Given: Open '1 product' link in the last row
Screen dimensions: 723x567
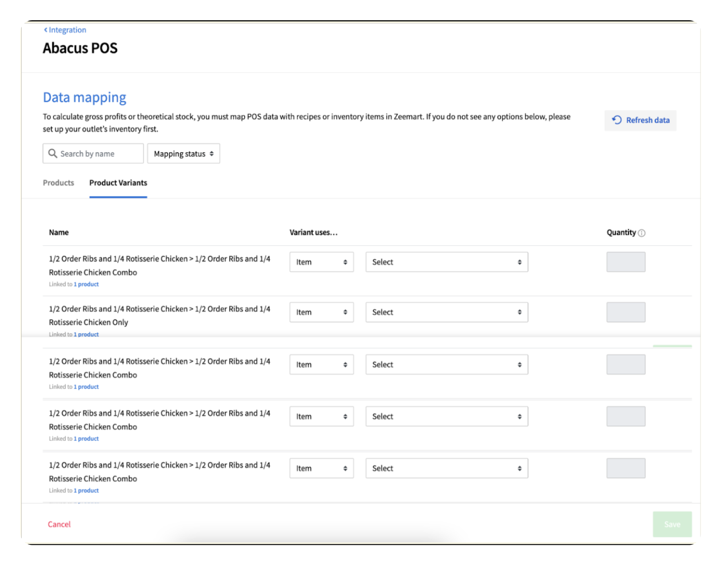Looking at the screenshot, I should 86,490.
